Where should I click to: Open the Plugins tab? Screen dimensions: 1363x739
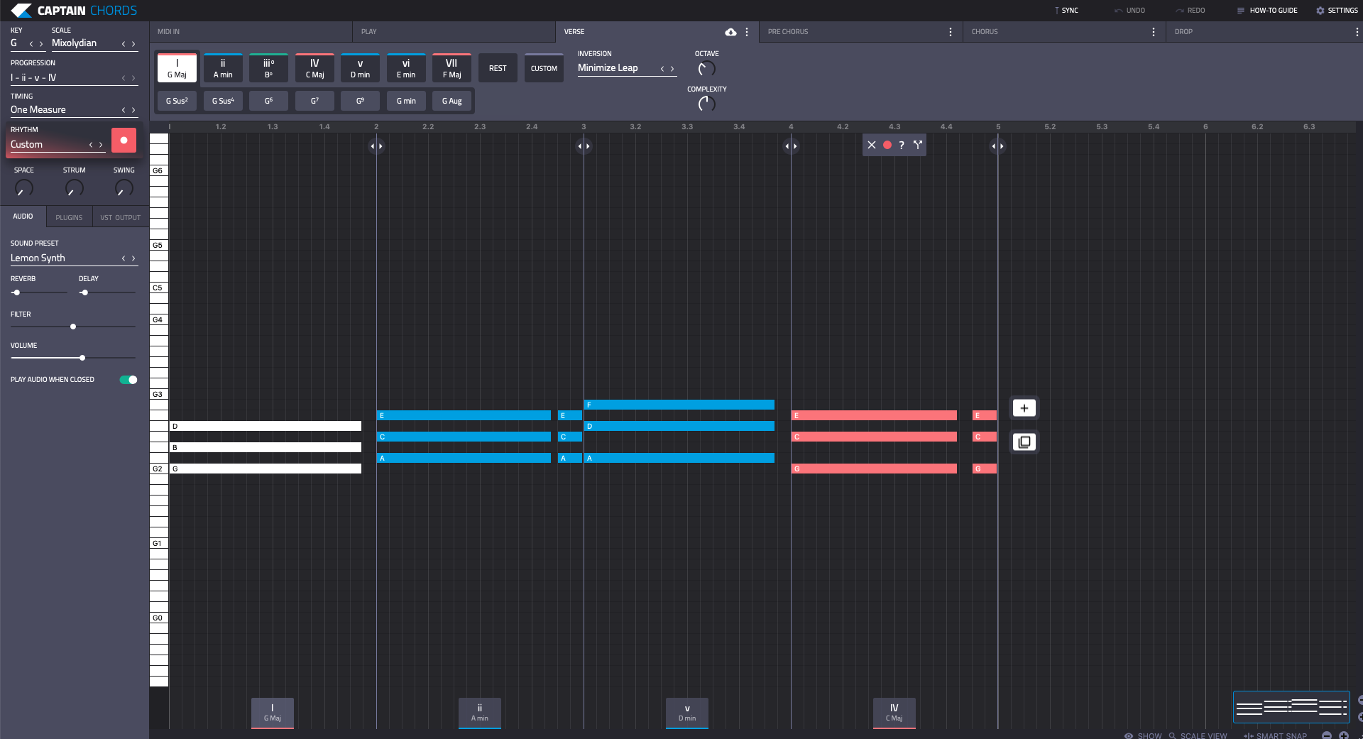(69, 217)
